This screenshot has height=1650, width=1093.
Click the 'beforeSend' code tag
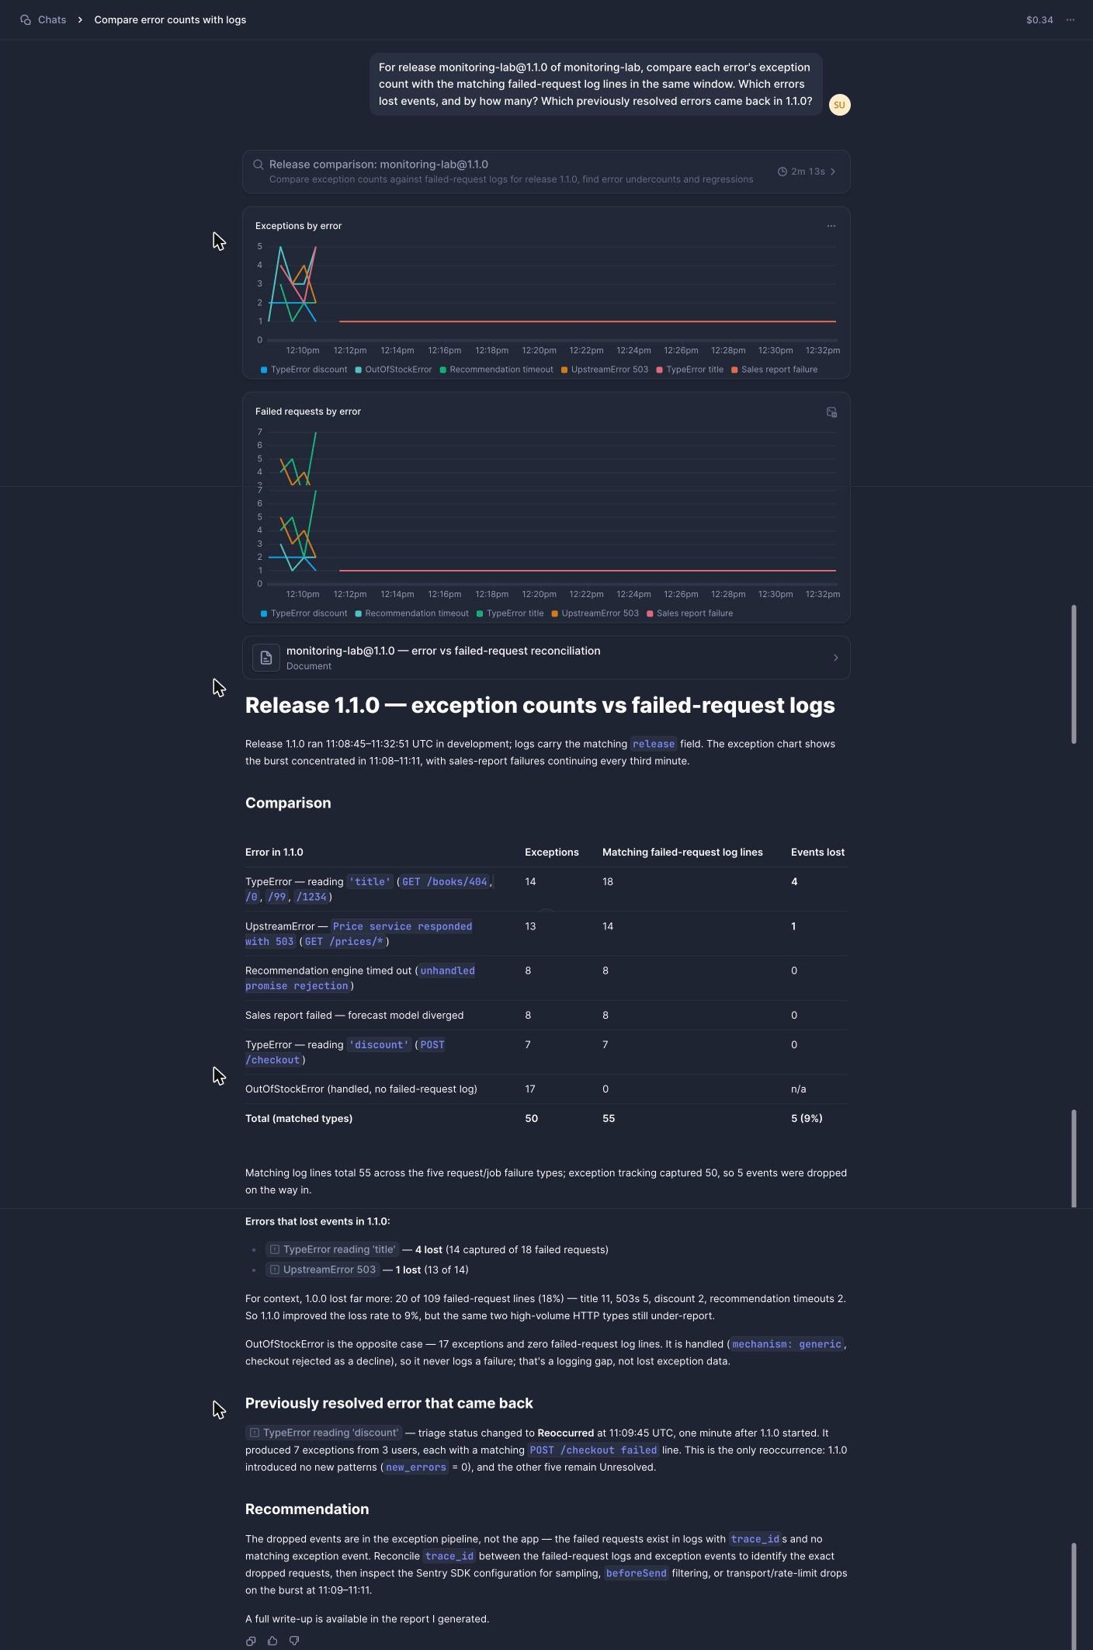pos(636,1573)
